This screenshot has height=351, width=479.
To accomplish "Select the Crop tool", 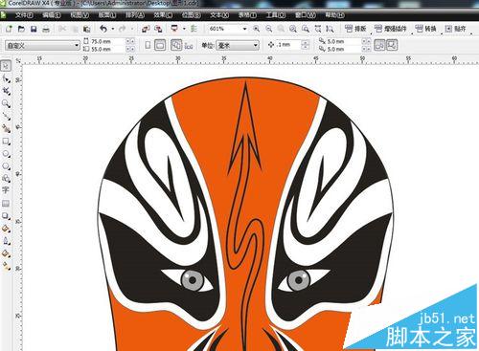I will [x=6, y=91].
